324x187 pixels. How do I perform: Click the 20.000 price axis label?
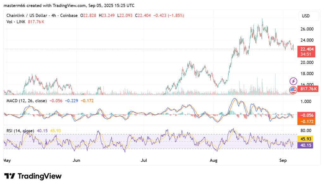pyautogui.click(x=307, y=62)
